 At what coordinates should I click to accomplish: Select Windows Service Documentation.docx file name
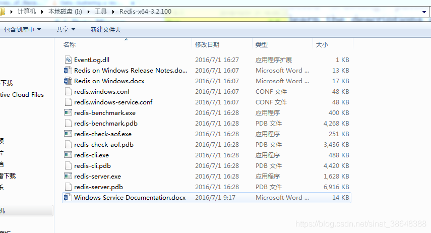pyautogui.click(x=130, y=198)
